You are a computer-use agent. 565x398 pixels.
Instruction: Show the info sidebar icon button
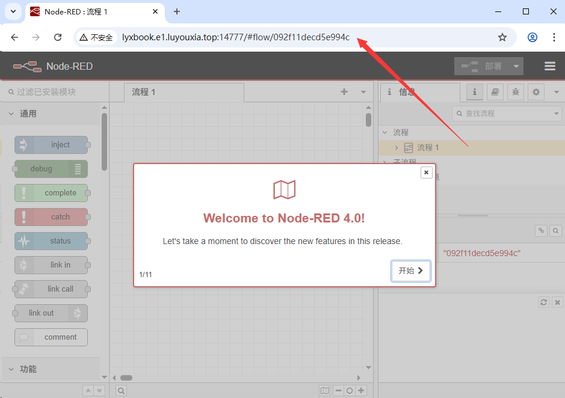point(475,92)
